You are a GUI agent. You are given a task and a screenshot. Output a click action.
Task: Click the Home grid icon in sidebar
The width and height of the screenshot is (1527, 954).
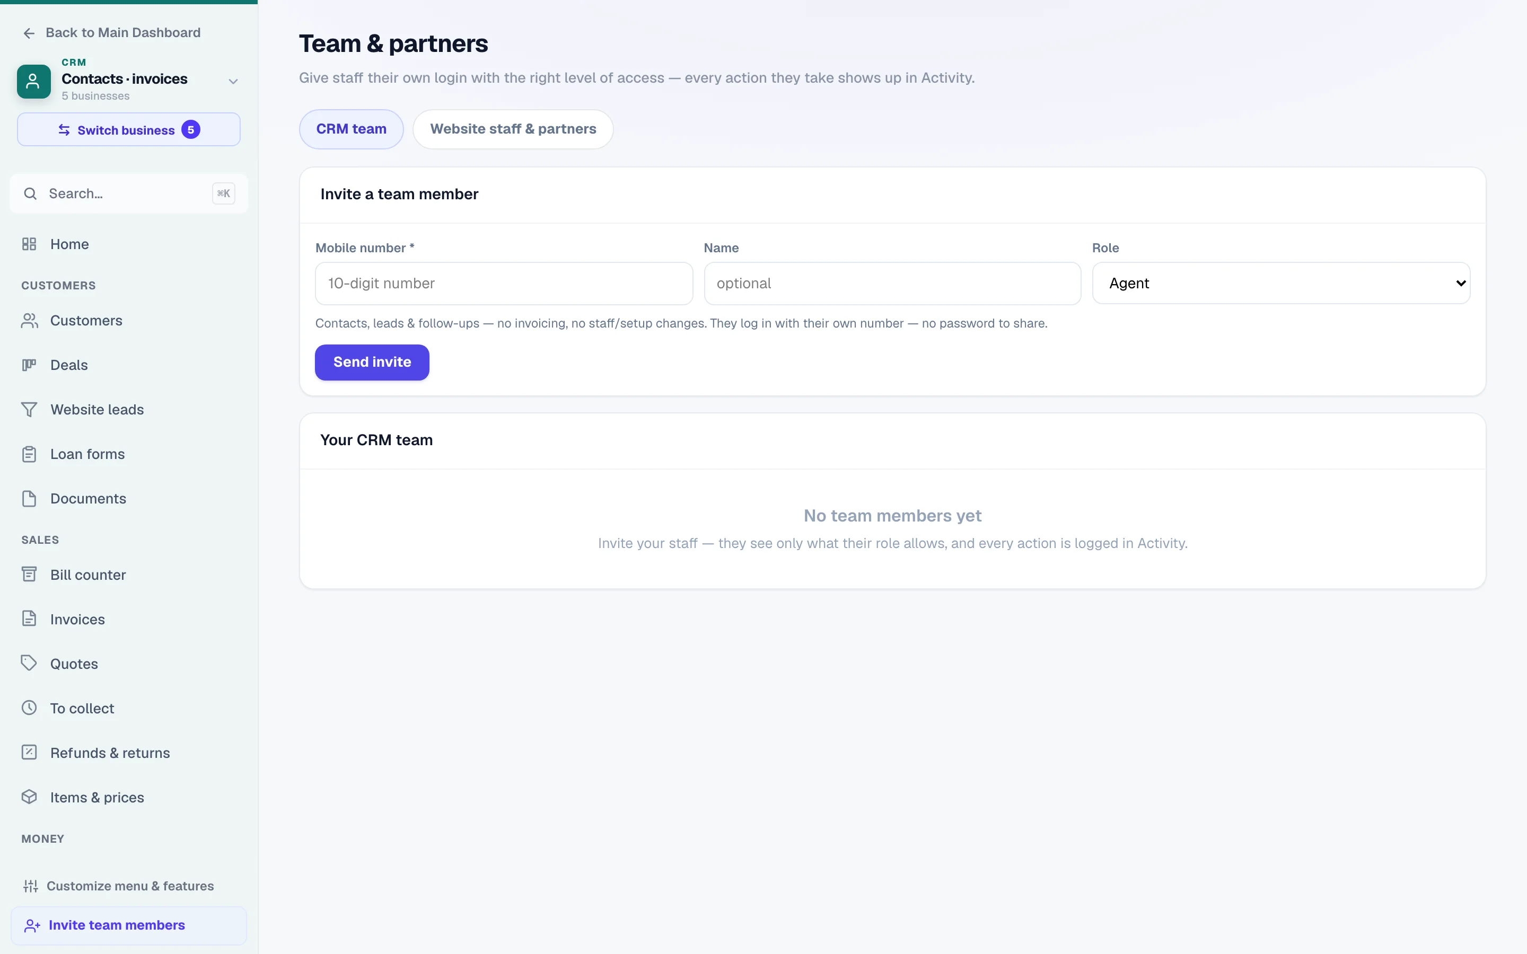tap(29, 244)
